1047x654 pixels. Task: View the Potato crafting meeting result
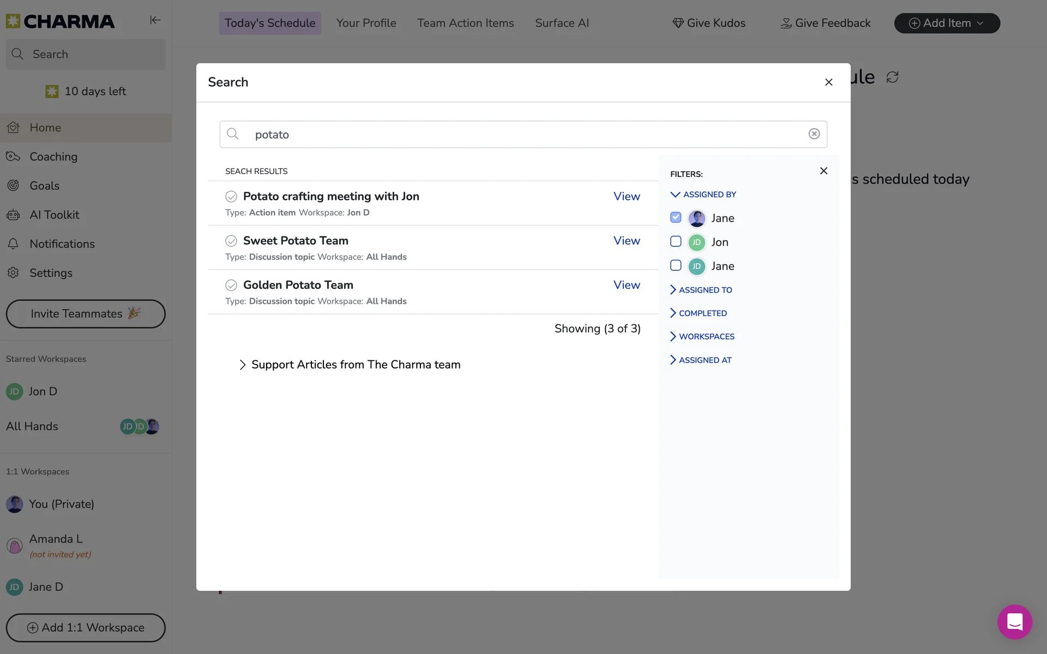point(626,196)
